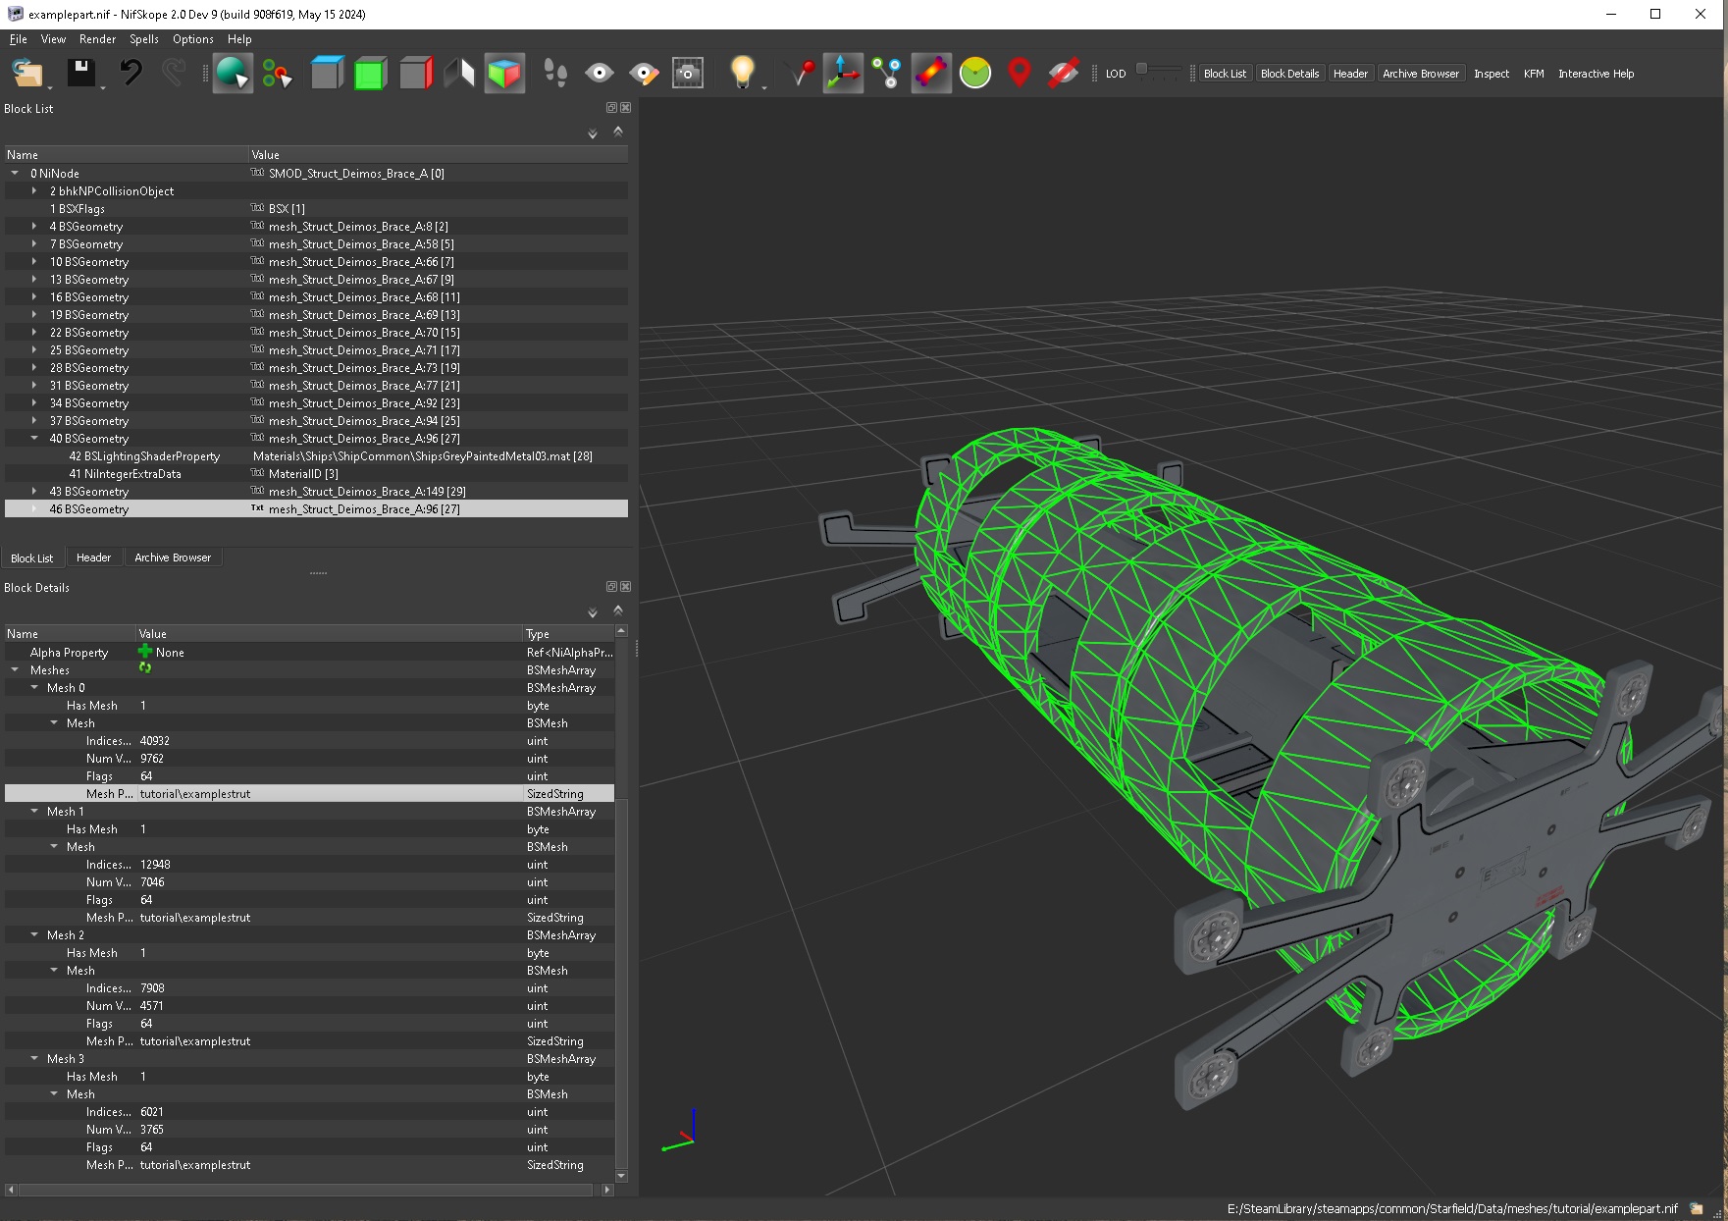1728x1221 pixels.
Task: Click the KFM toolbar button
Action: pos(1534,74)
